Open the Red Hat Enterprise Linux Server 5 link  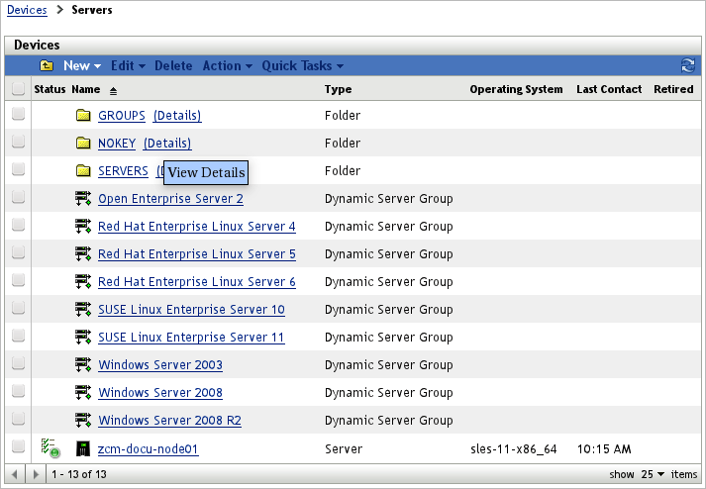(196, 254)
